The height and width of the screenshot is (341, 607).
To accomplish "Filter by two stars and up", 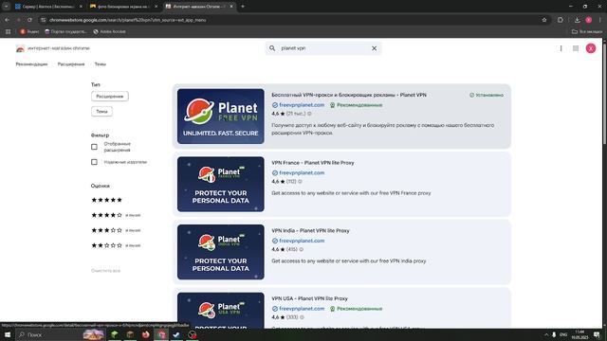I will coord(116,245).
